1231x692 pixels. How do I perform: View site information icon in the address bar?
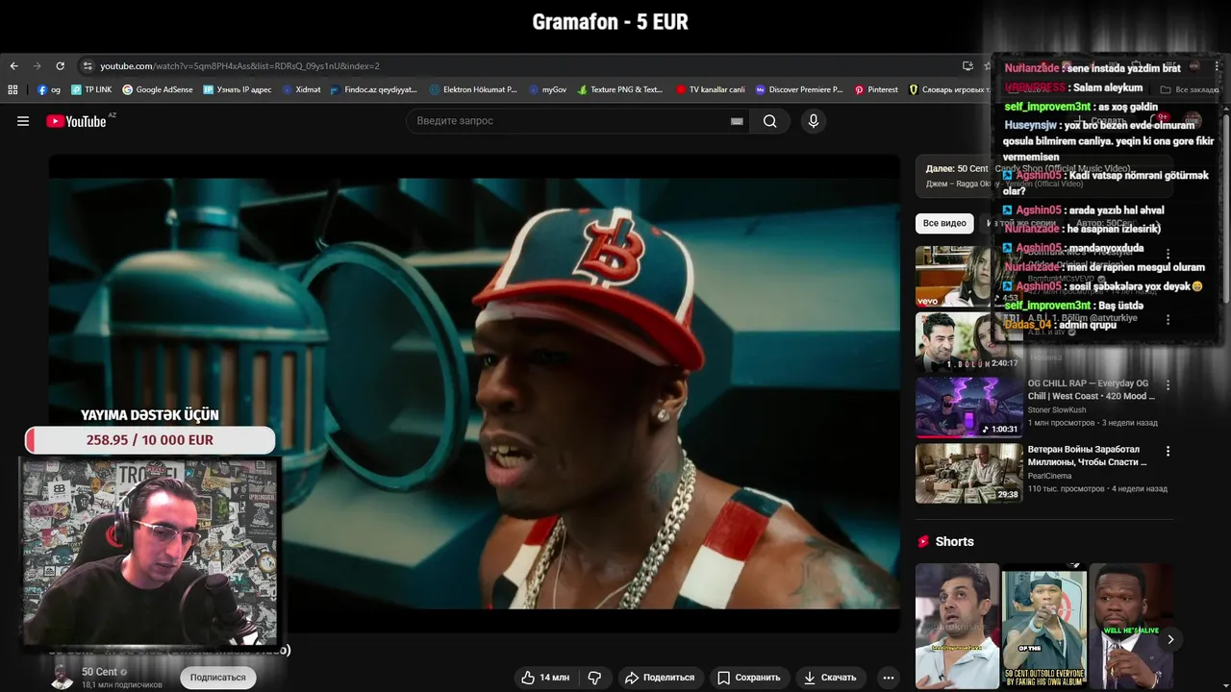click(88, 66)
